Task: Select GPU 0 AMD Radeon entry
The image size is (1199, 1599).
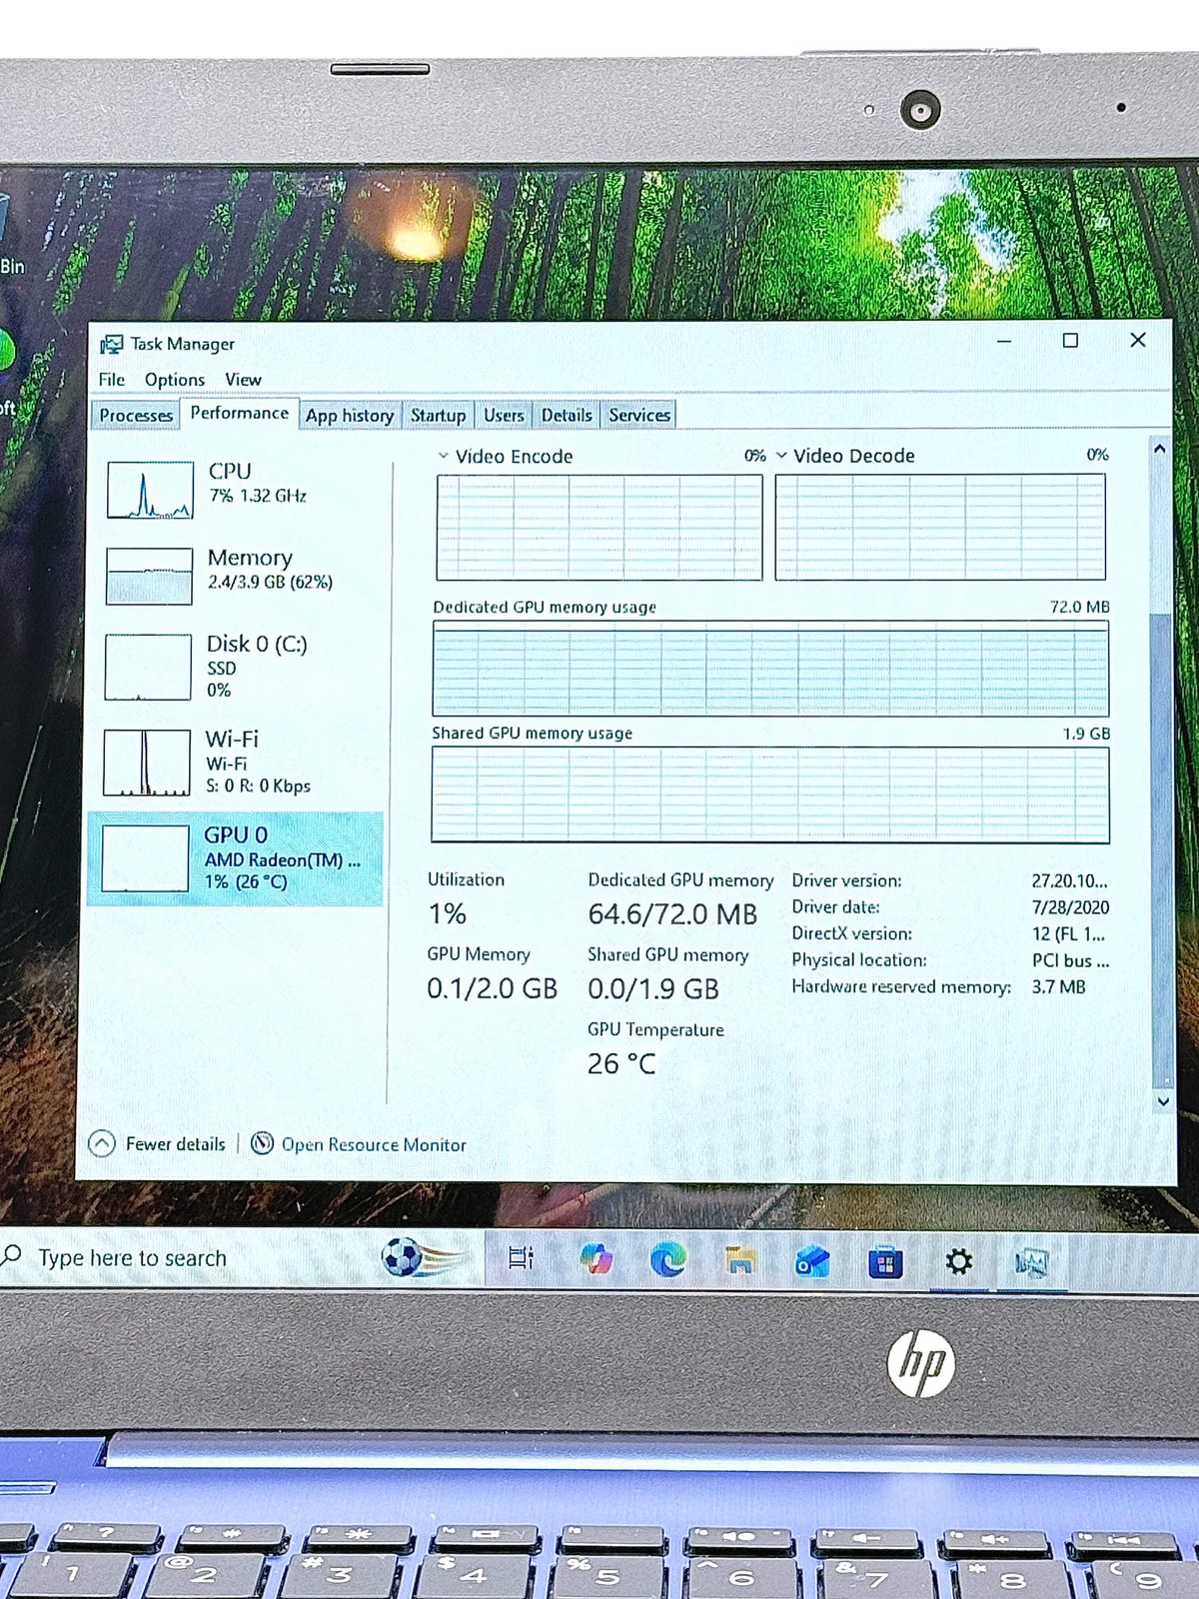Action: coord(236,858)
